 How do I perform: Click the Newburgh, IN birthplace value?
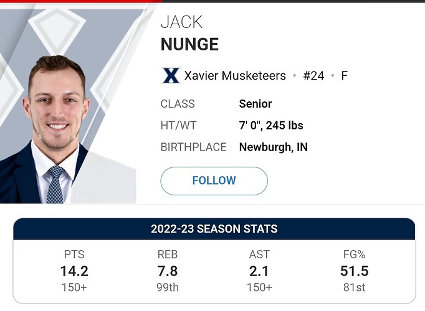coord(274,147)
